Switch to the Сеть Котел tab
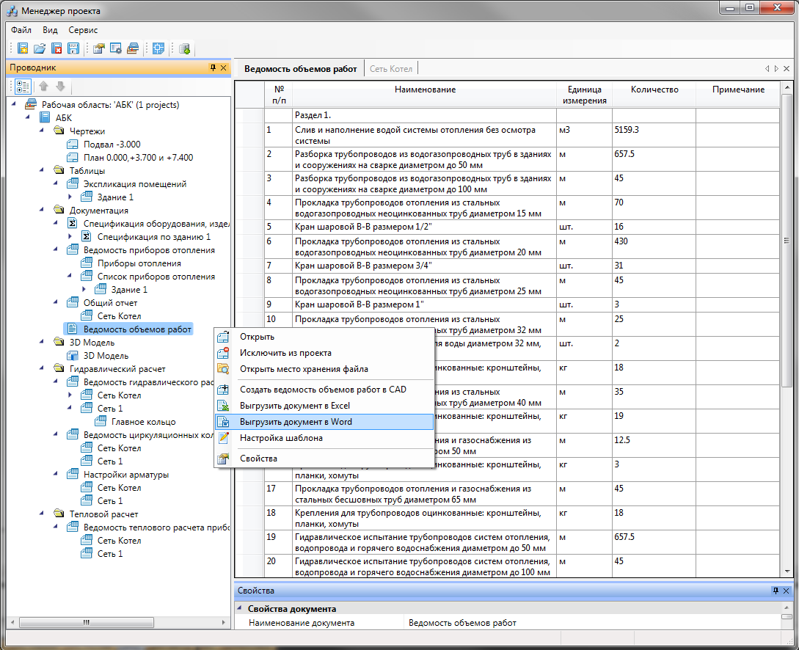The image size is (799, 650). click(x=391, y=69)
